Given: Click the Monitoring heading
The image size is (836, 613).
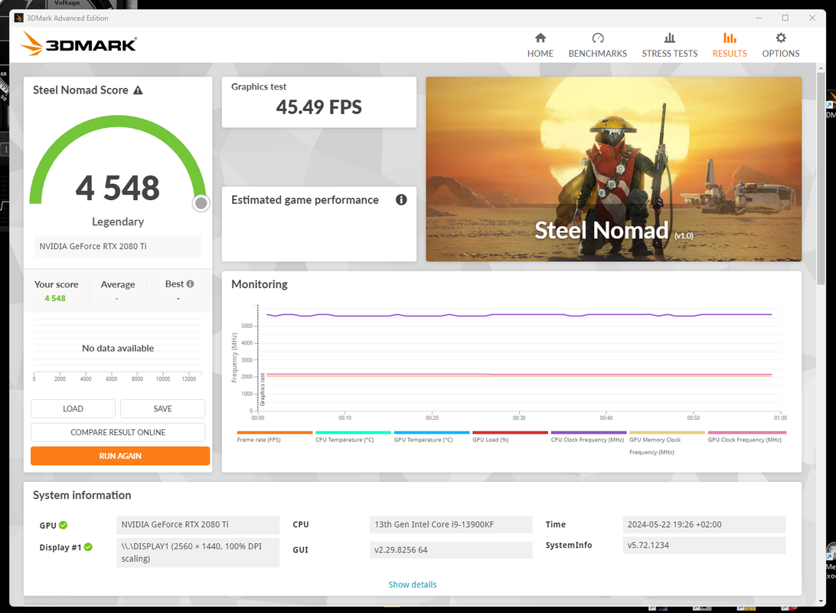Looking at the screenshot, I should [x=259, y=284].
